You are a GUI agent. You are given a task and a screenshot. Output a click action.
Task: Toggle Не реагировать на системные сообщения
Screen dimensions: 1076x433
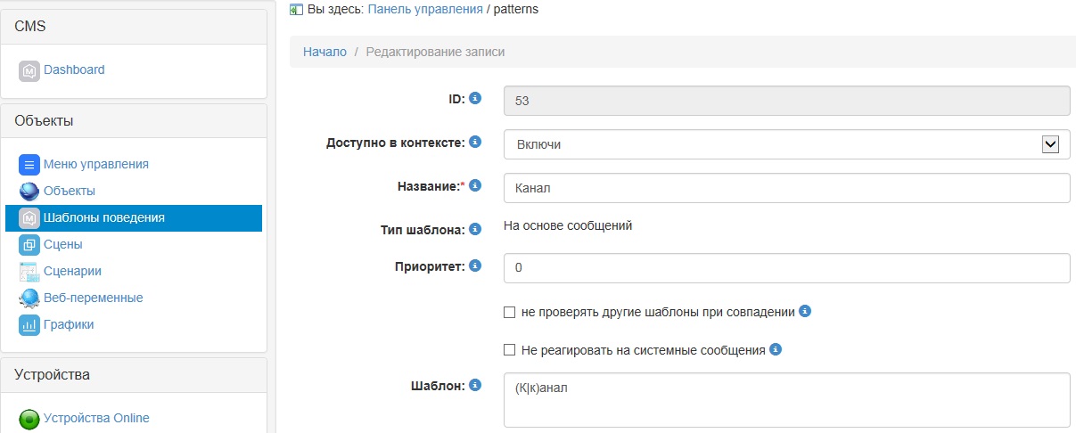point(510,350)
